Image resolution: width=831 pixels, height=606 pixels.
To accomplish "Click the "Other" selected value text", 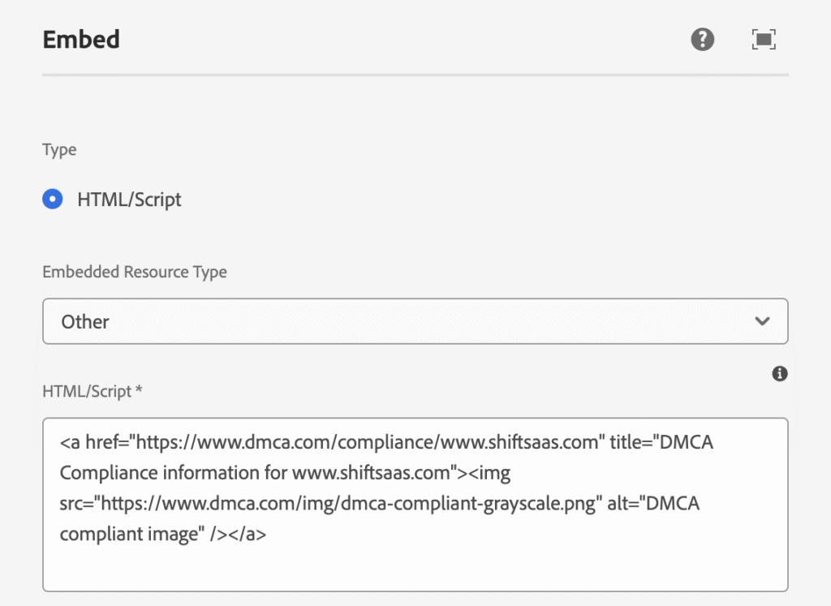I will coord(85,322).
